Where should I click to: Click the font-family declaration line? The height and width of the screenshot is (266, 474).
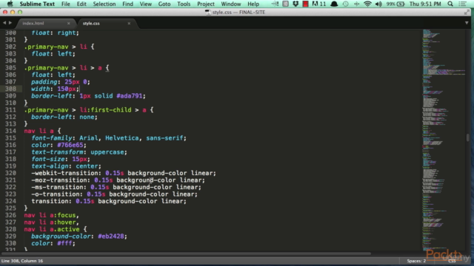coord(109,138)
